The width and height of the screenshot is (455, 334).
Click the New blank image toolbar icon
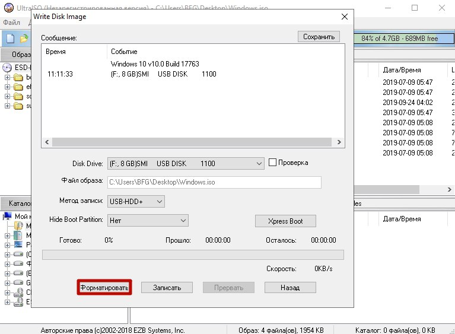(11, 39)
